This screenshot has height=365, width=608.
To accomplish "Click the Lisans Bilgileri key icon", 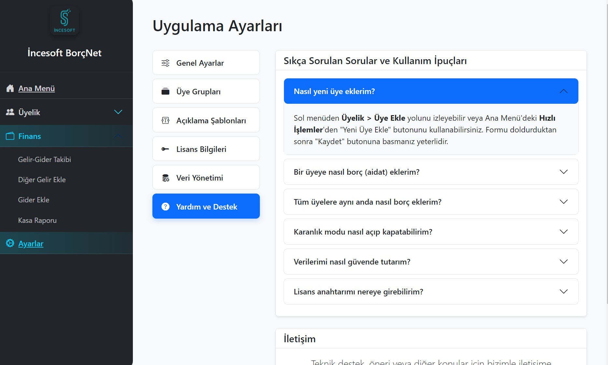I will 165,149.
